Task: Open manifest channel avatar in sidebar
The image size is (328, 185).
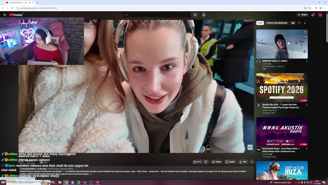Action: point(259,62)
